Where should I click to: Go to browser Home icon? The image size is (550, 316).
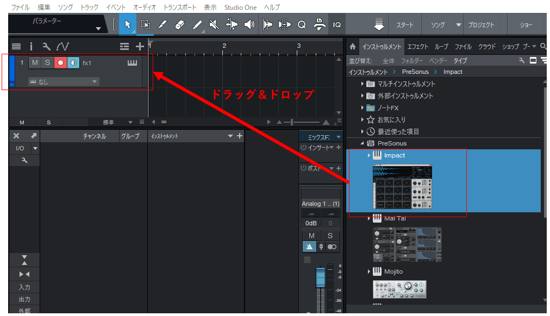353,46
